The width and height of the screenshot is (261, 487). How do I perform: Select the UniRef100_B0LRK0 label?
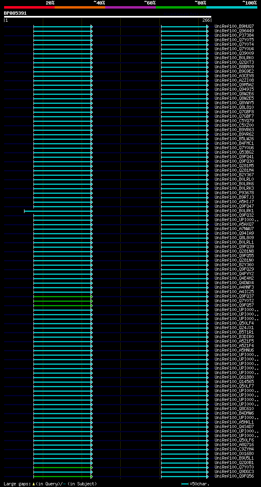point(234,58)
